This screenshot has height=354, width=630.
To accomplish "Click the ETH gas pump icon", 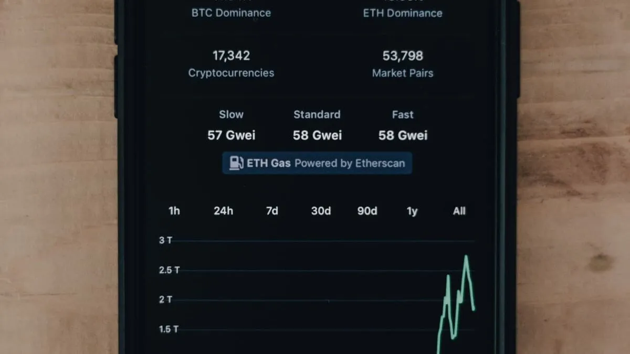I will tap(235, 163).
